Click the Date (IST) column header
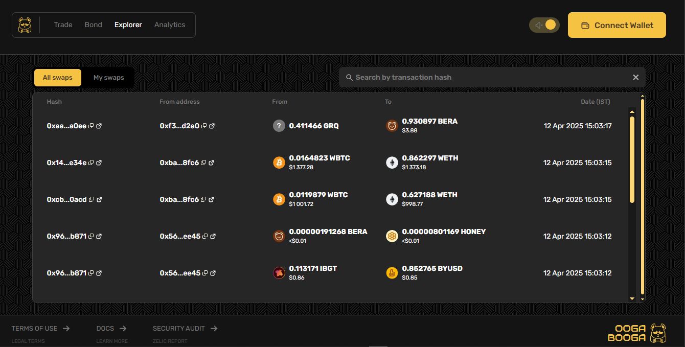 596,102
